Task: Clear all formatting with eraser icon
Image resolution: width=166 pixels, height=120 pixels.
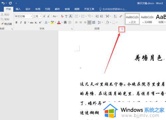Action: (x=62, y=16)
